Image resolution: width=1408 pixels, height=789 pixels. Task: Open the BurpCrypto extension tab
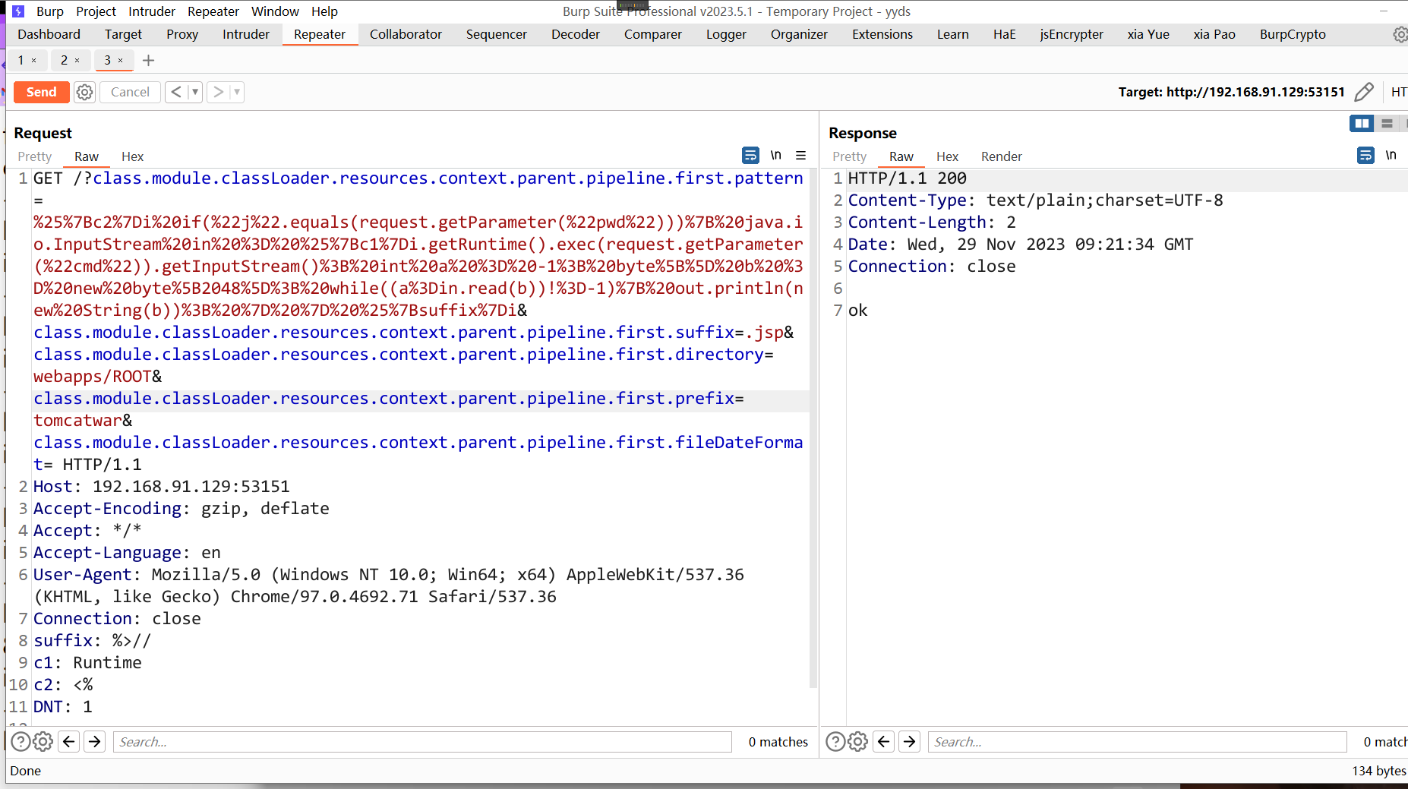tap(1293, 34)
